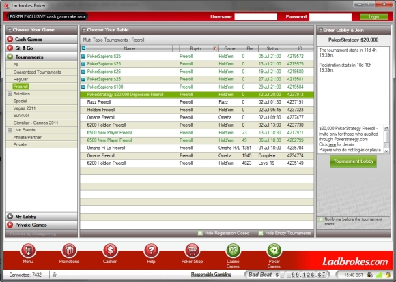Click the blue icon of row 4219581
The width and height of the screenshot is (396, 282).
coord(83,80)
